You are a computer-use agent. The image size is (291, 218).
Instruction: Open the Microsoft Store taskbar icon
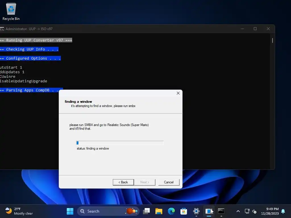click(x=184, y=211)
